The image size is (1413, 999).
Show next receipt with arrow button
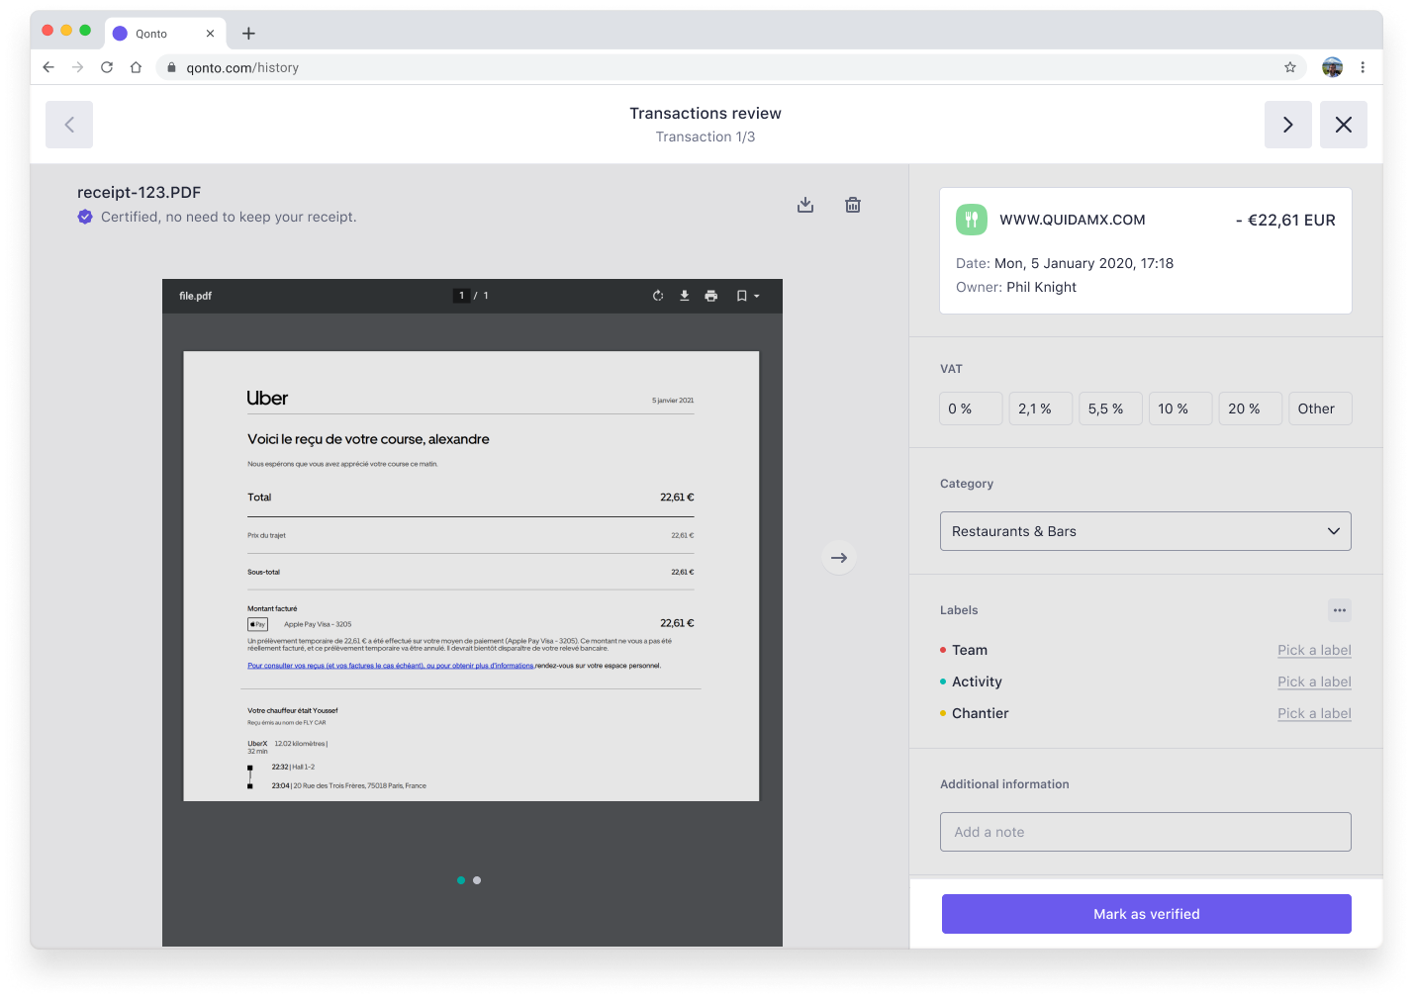tap(839, 558)
